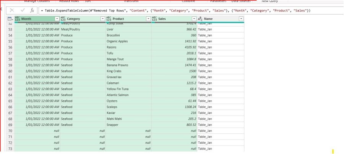Click the Mahi Mahi product cell

128,119
